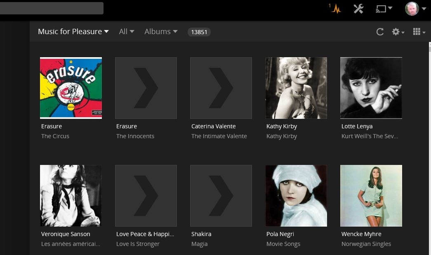This screenshot has width=431, height=255.
Task: Open the user account avatar menu
Action: tap(415, 9)
